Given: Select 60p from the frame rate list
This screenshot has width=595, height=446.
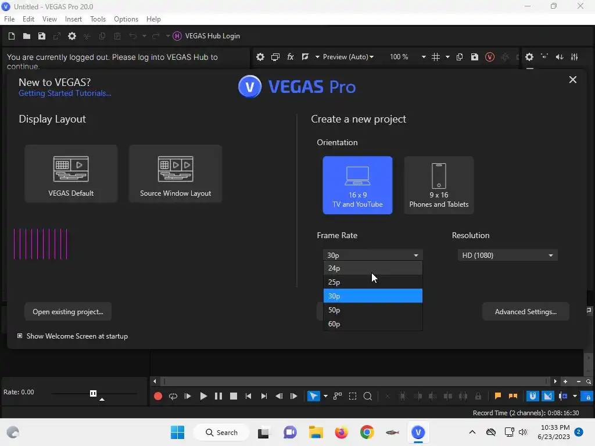Looking at the screenshot, I should 372,324.
